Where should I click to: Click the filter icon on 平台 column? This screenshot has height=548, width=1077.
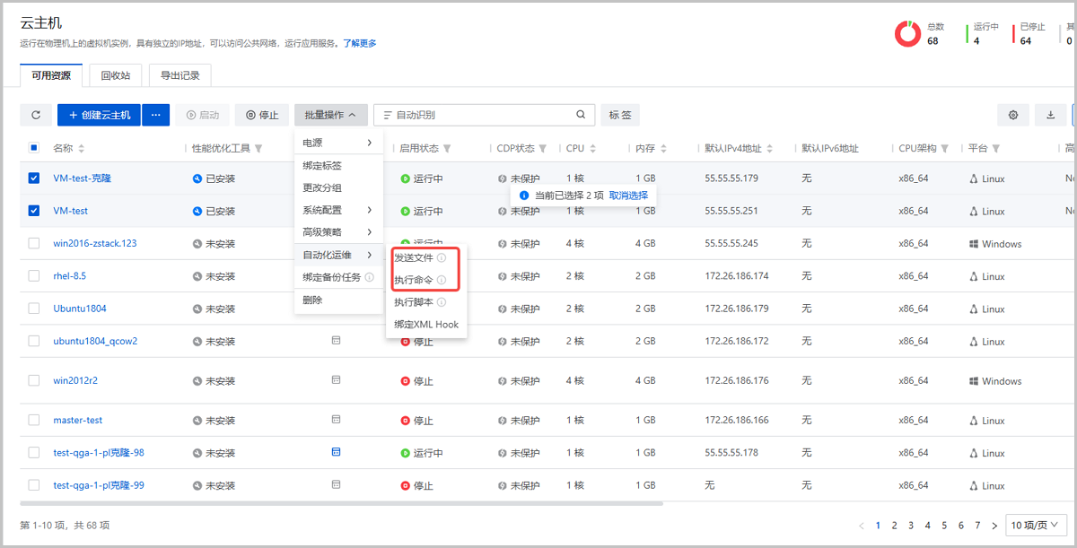click(x=996, y=149)
